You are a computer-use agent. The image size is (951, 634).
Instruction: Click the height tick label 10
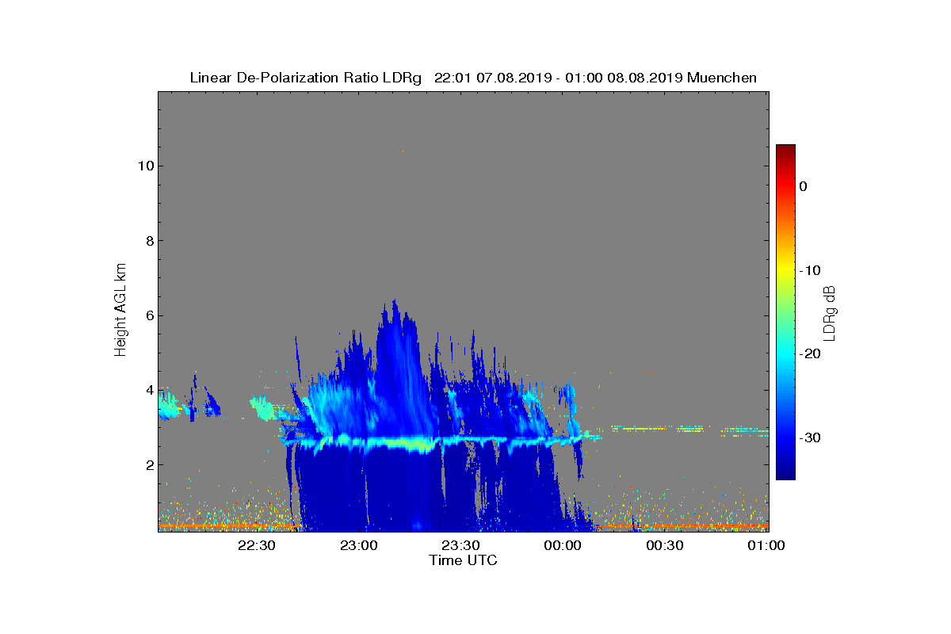[145, 166]
